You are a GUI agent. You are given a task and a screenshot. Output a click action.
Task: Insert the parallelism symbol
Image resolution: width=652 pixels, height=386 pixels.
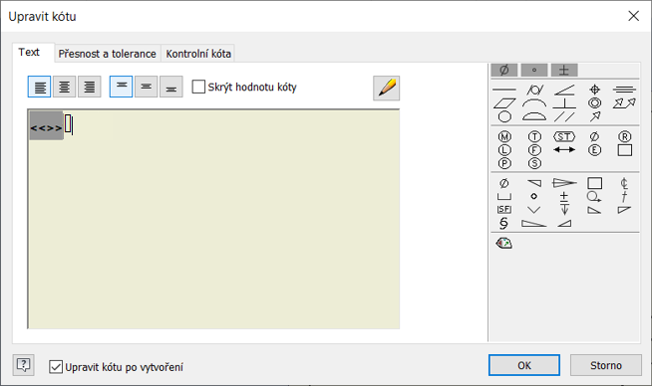[x=564, y=116]
